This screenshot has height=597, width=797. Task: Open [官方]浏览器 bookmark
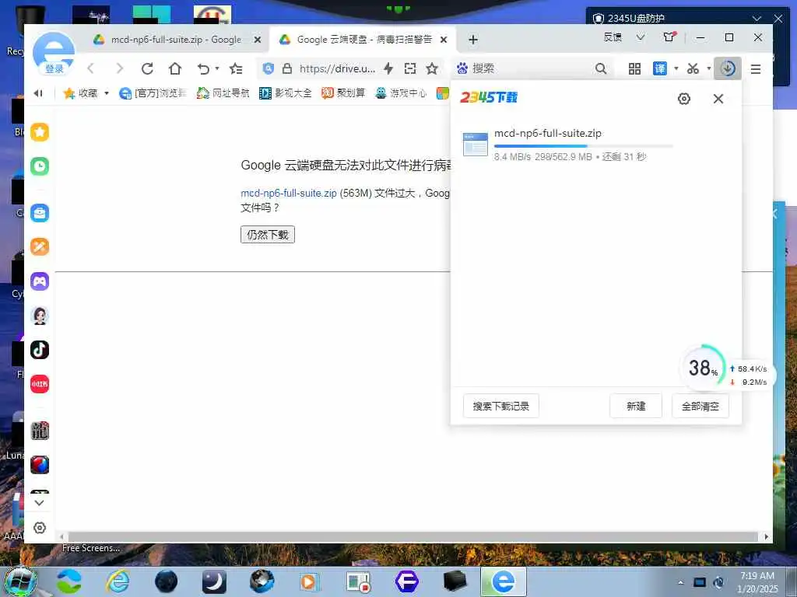(153, 93)
